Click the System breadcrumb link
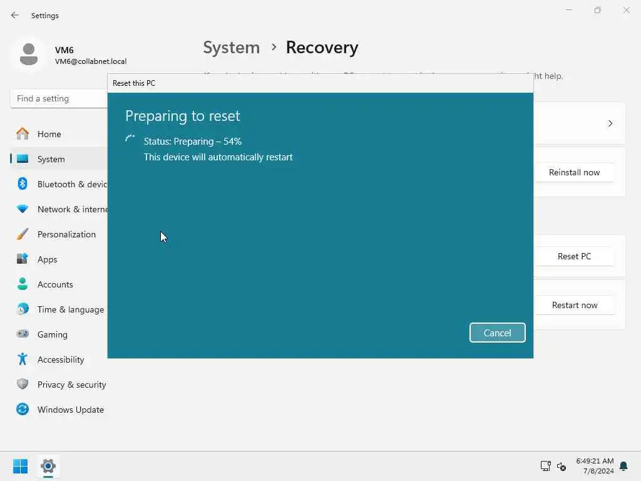Screen dimensions: 641x481 (232, 48)
